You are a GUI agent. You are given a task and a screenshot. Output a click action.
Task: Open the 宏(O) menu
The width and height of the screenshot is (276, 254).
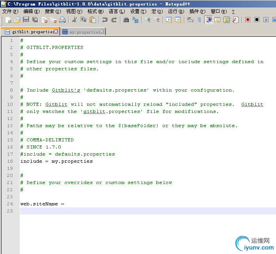coord(157,11)
